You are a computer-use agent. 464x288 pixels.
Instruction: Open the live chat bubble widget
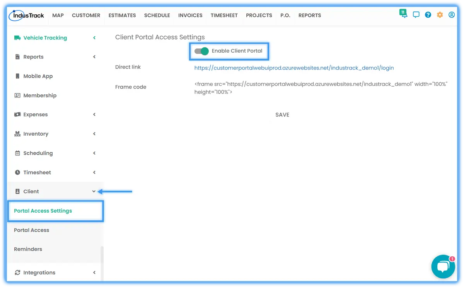pos(443,267)
